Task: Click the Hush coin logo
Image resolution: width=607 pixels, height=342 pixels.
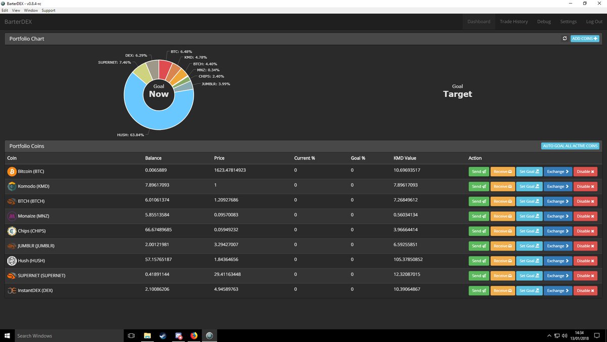Action: 12,261
